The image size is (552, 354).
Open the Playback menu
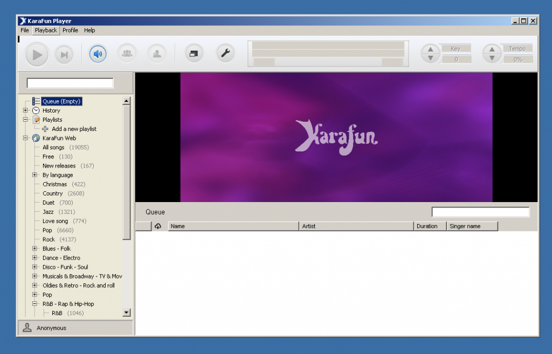[x=45, y=30]
